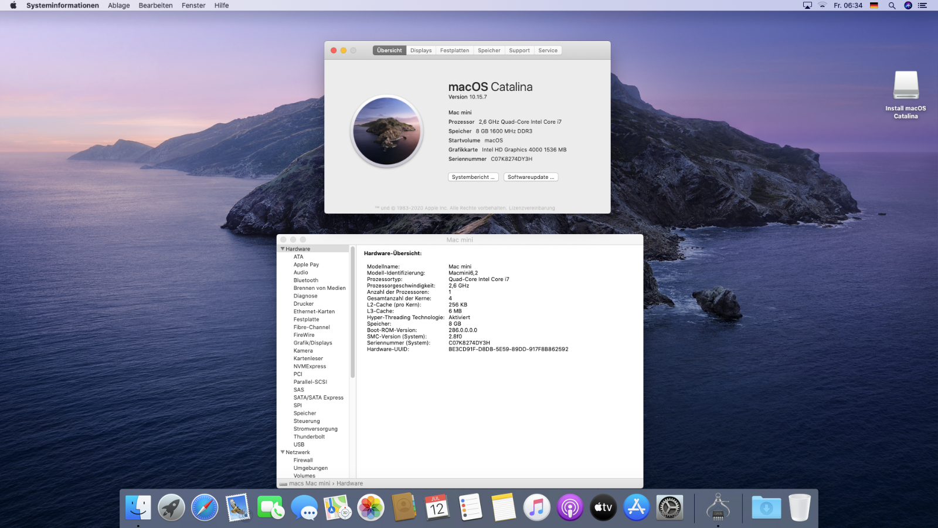Open Notes from the Dock
The height and width of the screenshot is (528, 938).
click(x=504, y=507)
